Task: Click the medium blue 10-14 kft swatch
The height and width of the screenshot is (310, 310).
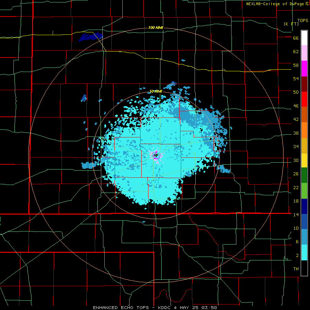Action: 304,221
